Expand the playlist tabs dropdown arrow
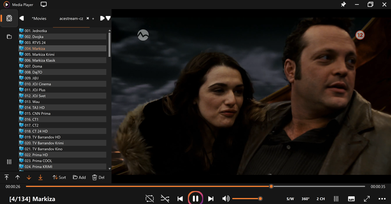The width and height of the screenshot is (391, 204). (x=108, y=18)
